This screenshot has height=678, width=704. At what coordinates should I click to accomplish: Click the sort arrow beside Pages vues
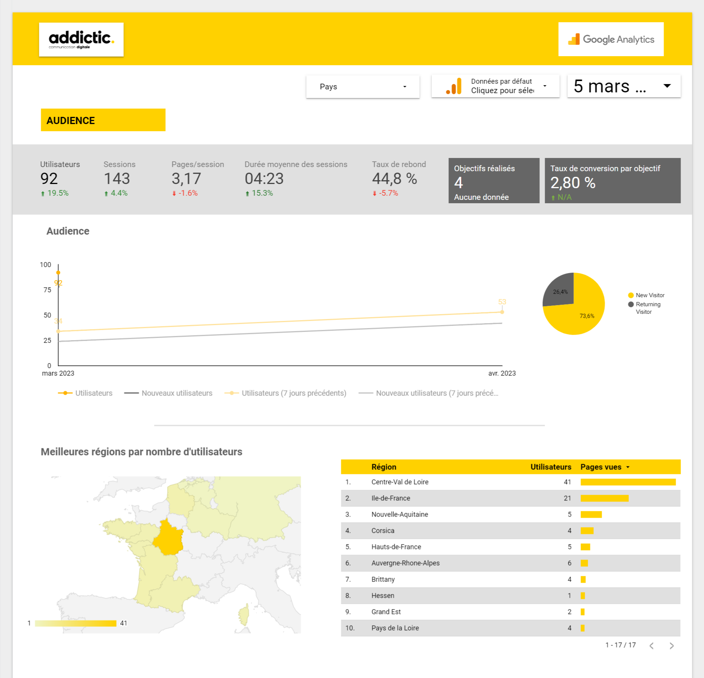click(628, 467)
